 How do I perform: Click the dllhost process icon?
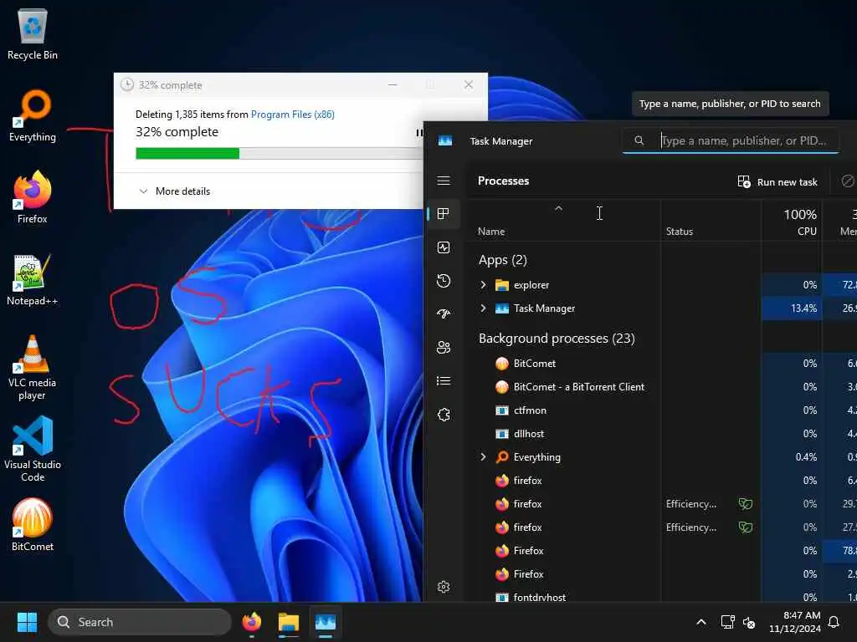click(502, 434)
